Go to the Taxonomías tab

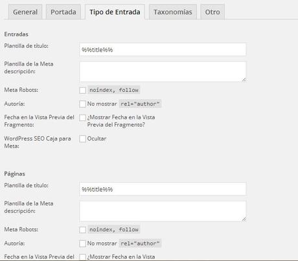pos(173,12)
